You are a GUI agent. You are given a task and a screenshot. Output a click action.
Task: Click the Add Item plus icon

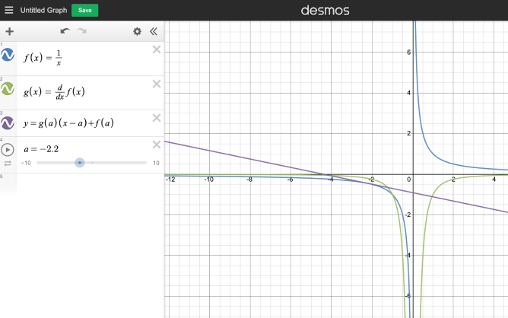click(9, 31)
